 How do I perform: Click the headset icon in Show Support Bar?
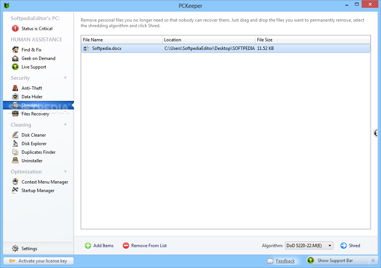pyautogui.click(x=311, y=261)
